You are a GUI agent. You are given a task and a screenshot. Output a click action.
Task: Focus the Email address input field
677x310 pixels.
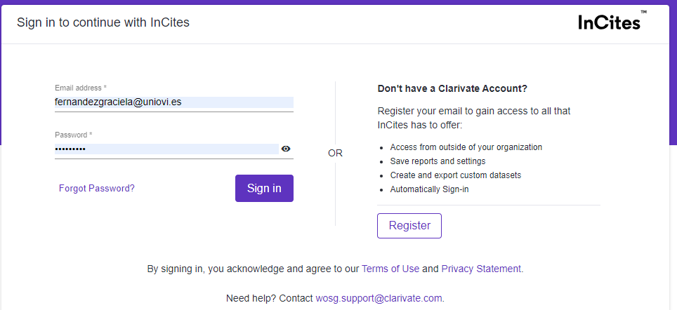click(x=173, y=102)
